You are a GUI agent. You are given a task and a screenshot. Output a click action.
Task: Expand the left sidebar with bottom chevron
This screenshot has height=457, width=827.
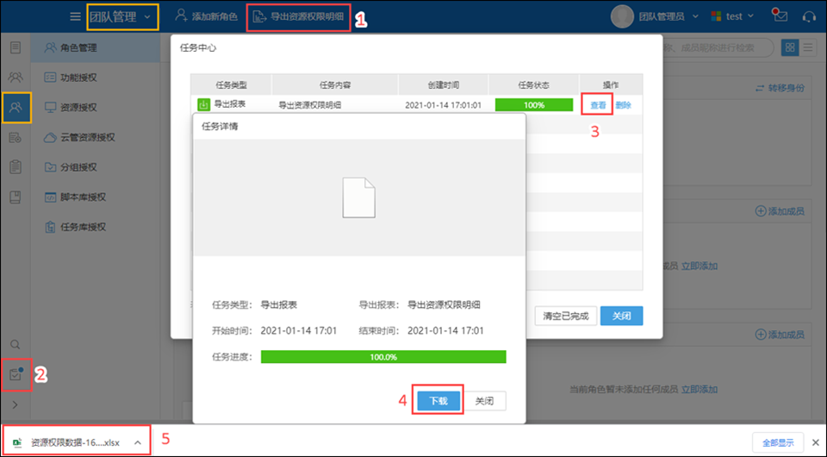[16, 404]
